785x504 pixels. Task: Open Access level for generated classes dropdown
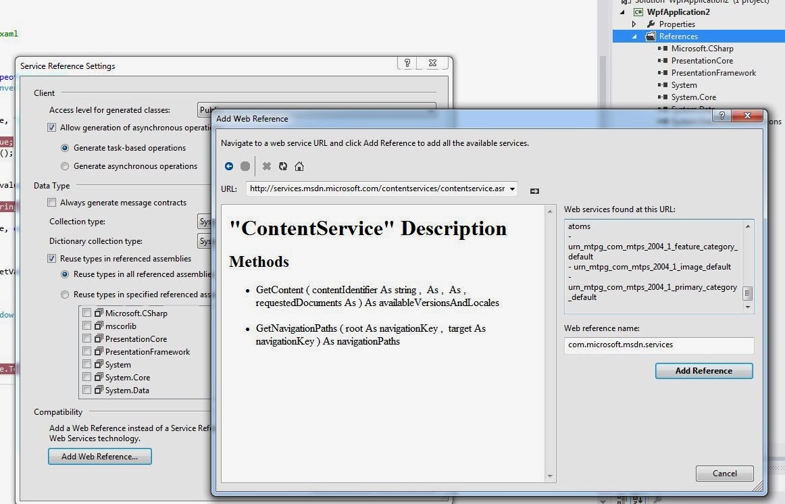(x=316, y=110)
